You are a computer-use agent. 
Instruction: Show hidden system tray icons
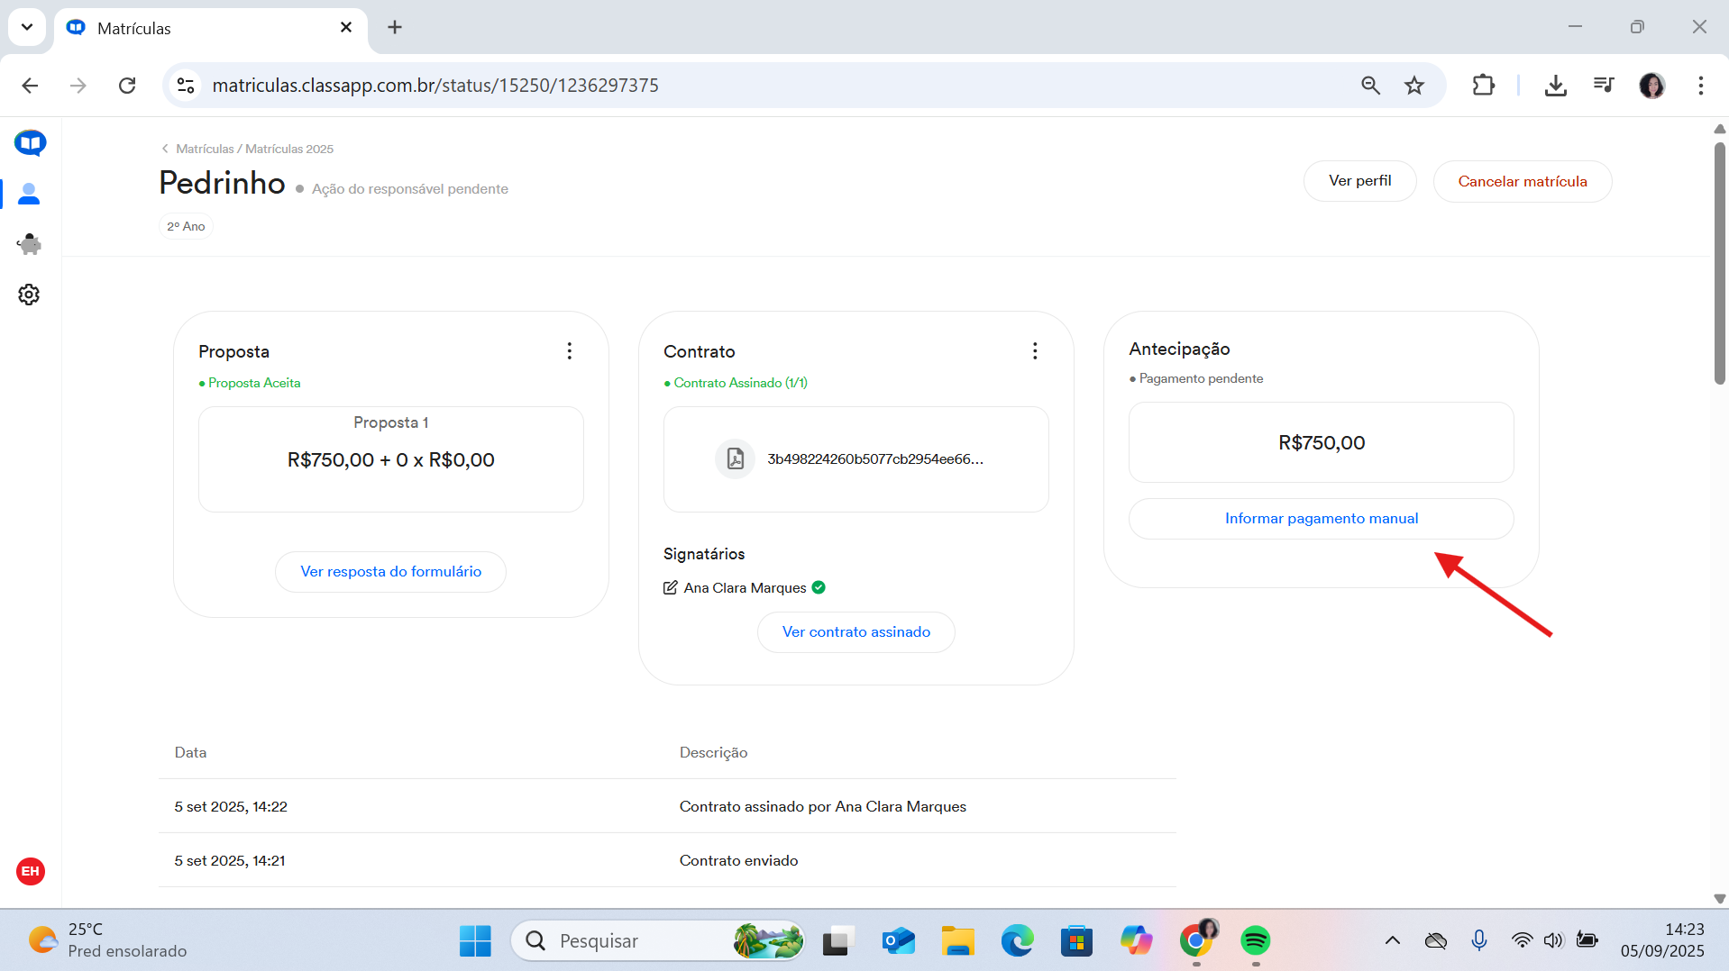1393,941
